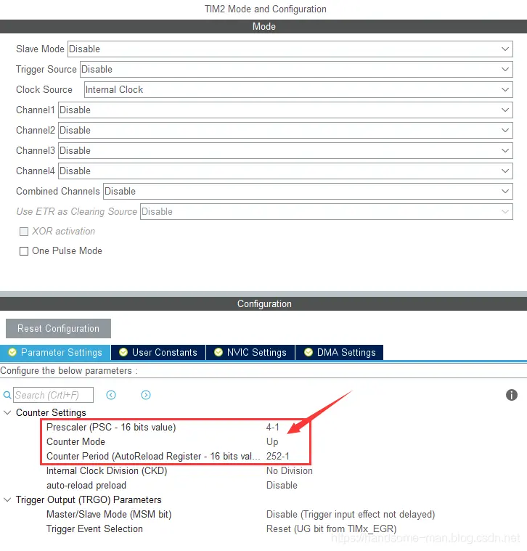The width and height of the screenshot is (527, 551).
Task: Open the Channel1 dropdown
Action: pos(285,110)
